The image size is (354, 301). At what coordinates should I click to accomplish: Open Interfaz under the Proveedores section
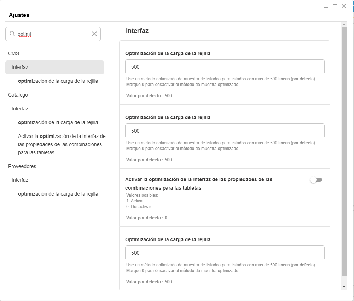(20, 180)
